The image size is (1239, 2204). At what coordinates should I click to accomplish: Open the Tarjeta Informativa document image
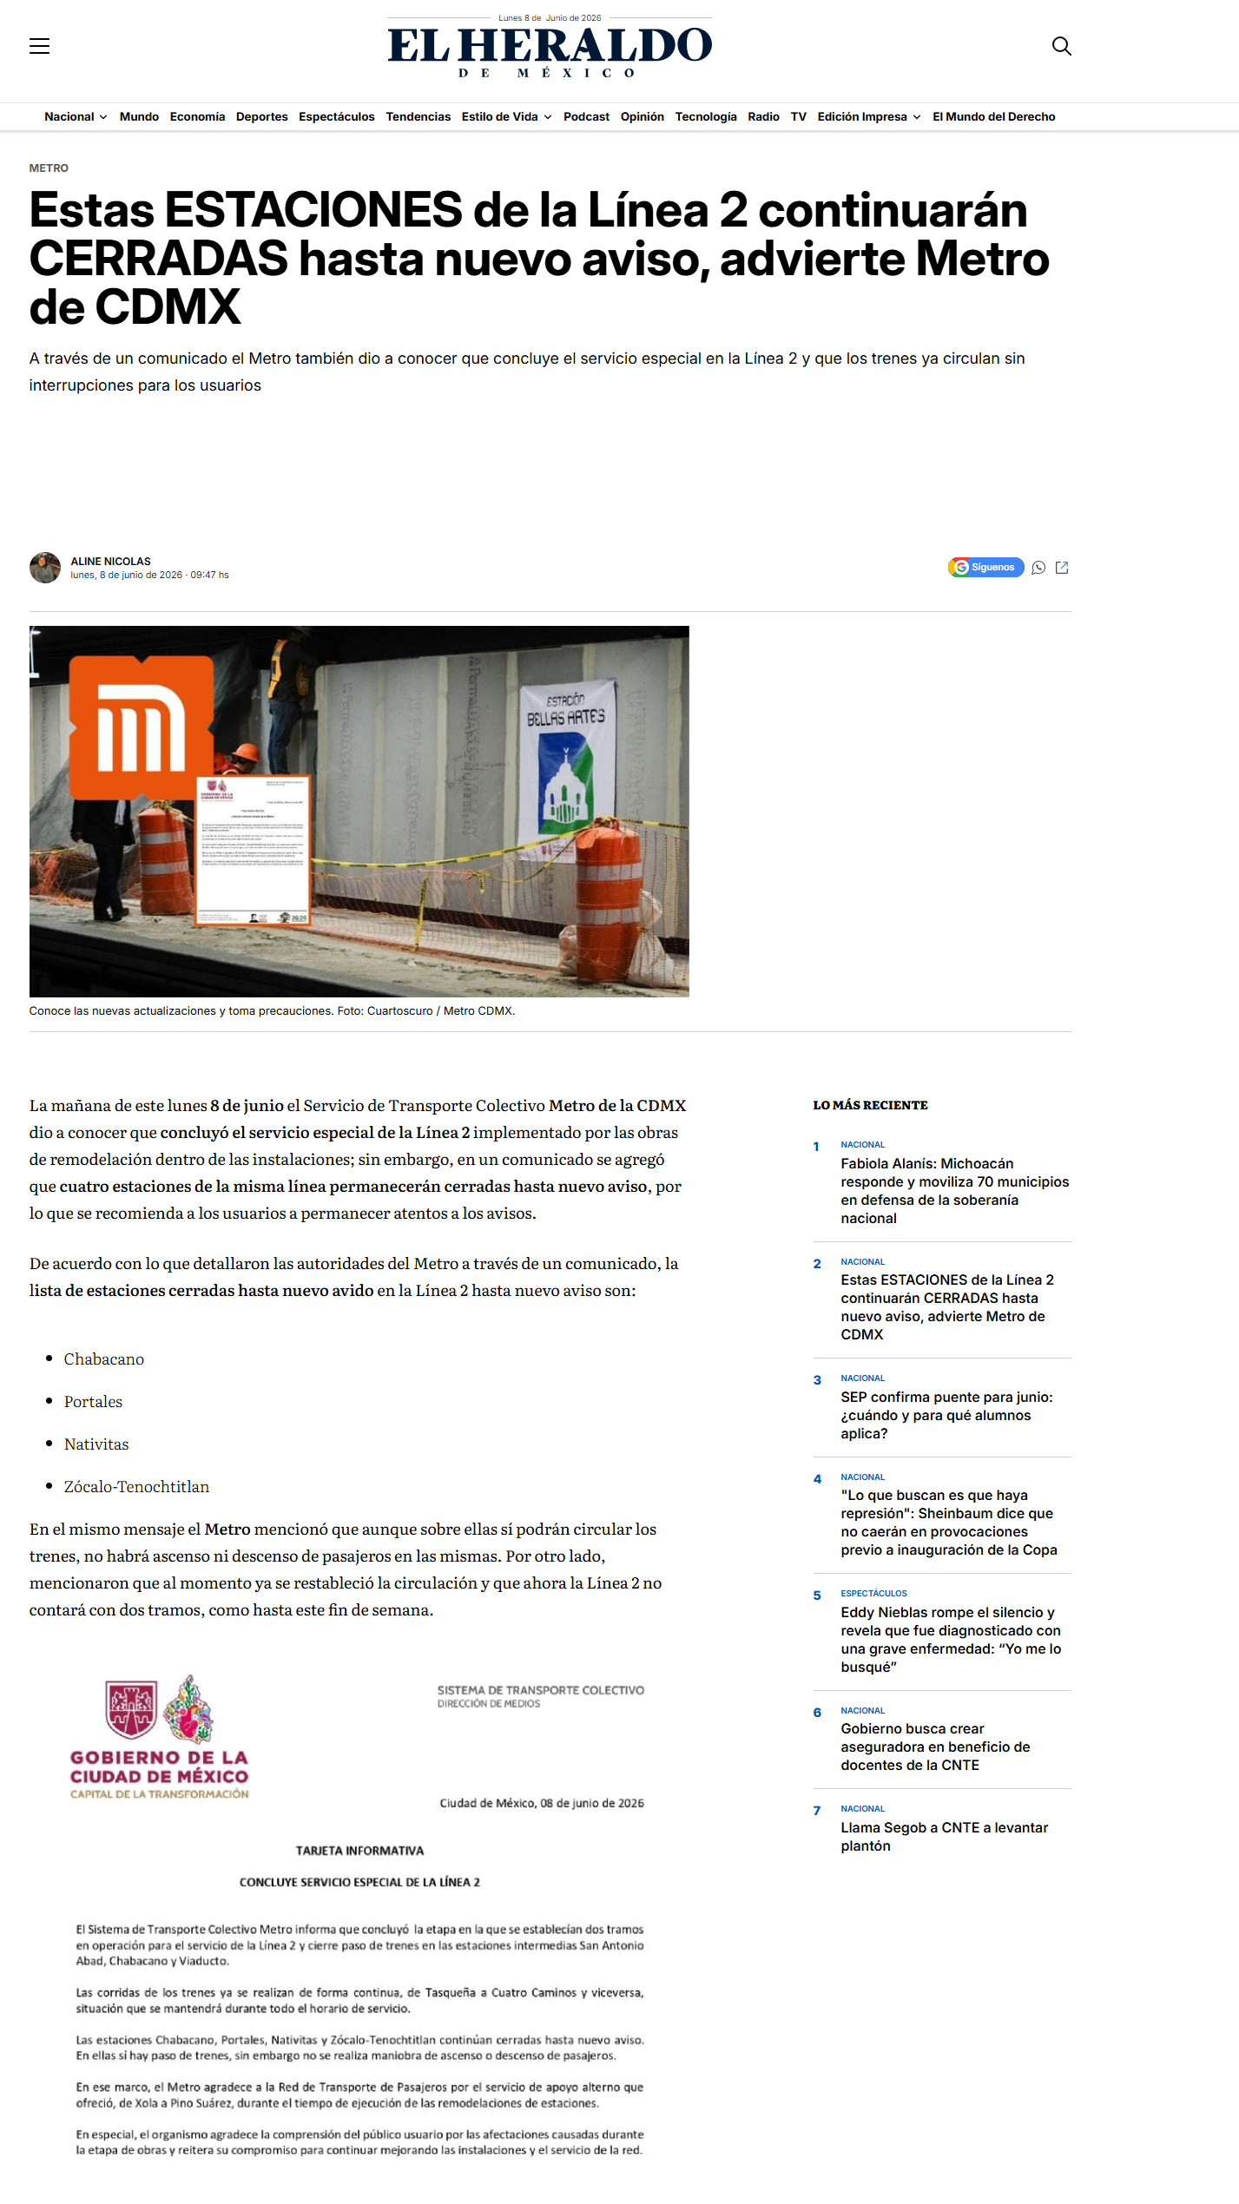pyautogui.click(x=359, y=1917)
